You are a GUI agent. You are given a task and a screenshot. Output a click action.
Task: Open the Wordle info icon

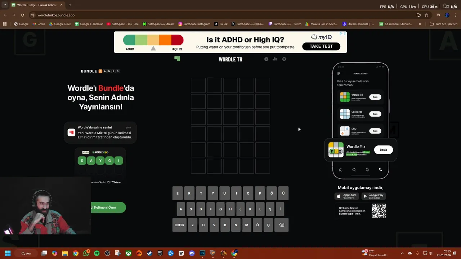266,59
